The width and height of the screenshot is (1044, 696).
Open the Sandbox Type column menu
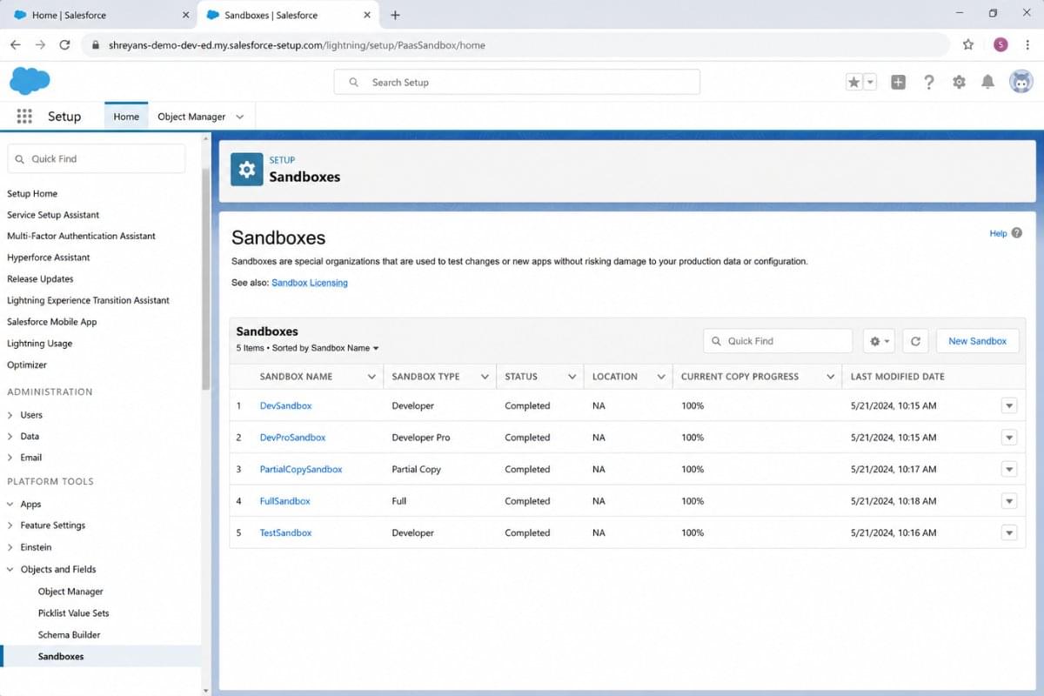pos(485,377)
